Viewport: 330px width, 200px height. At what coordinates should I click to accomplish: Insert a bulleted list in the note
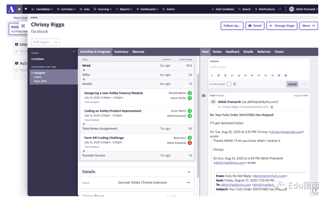[x=272, y=75]
